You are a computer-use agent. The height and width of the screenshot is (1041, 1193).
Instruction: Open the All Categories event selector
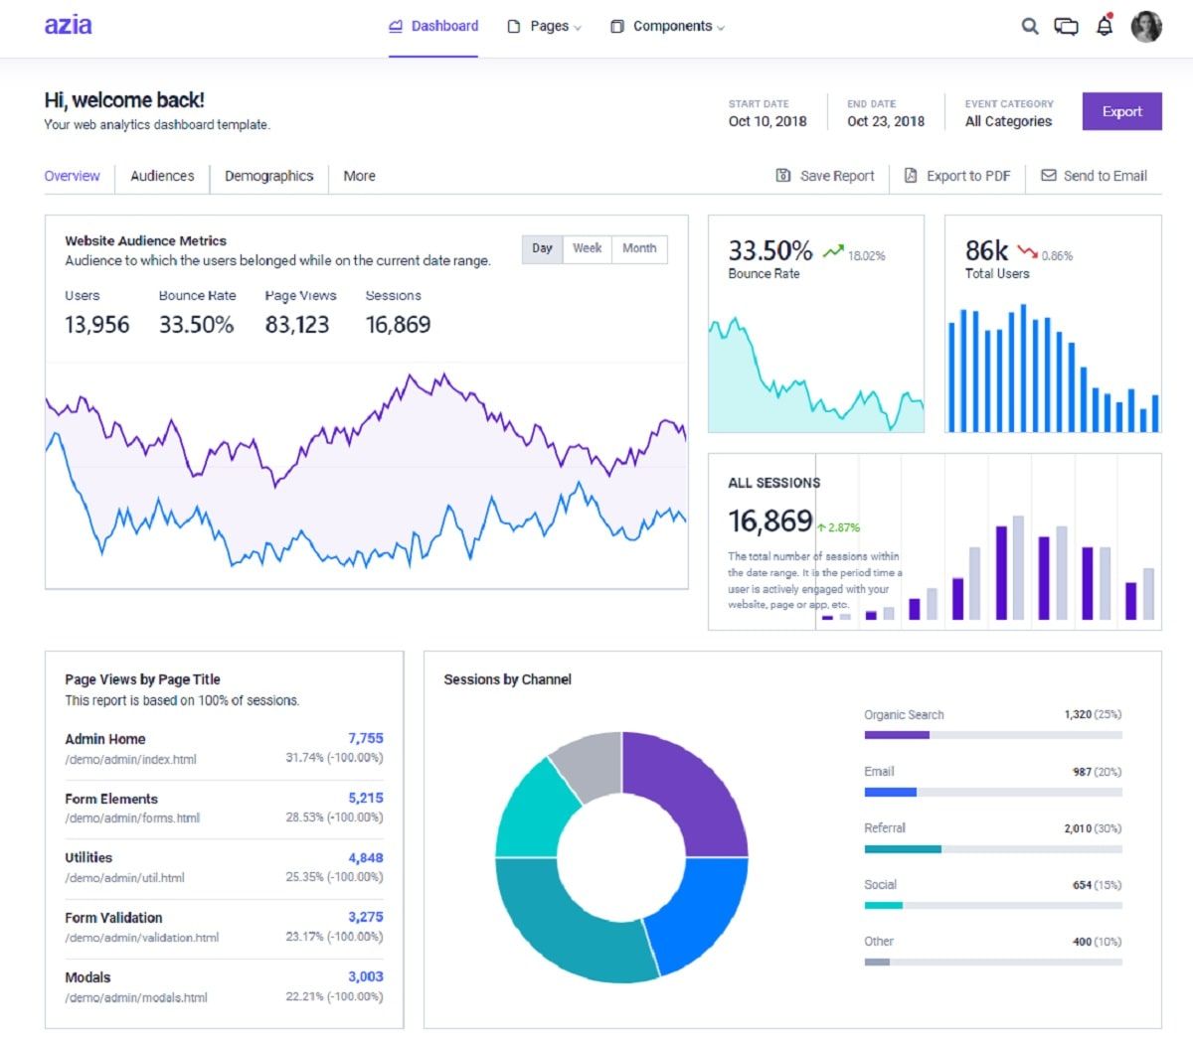tap(1008, 121)
